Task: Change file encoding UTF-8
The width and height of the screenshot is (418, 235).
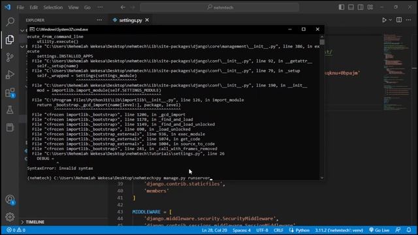Action: (262, 230)
